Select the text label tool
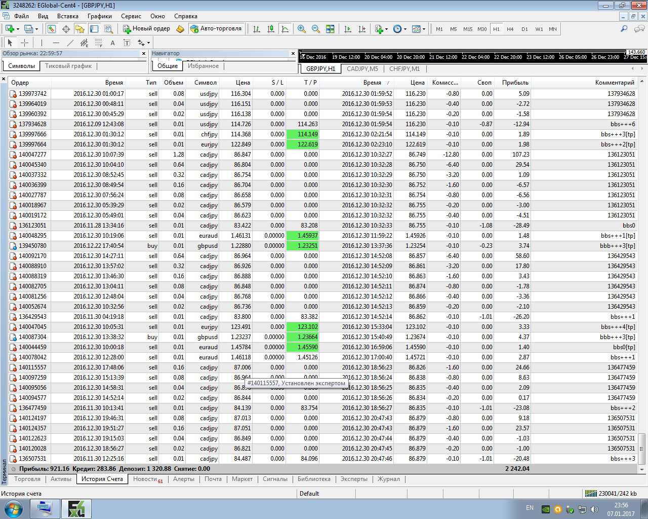The width and height of the screenshot is (648, 519). click(x=127, y=43)
